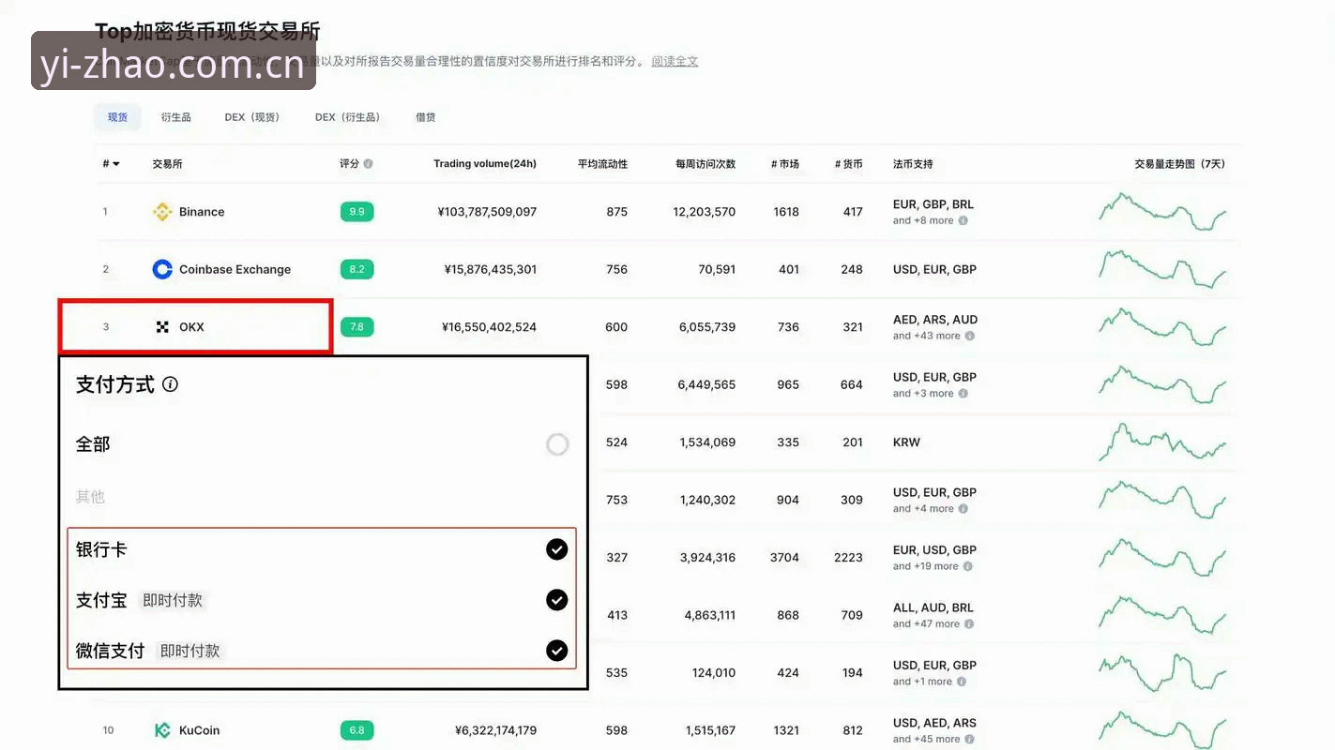Click the Coinbase Exchange logo icon

162,269
